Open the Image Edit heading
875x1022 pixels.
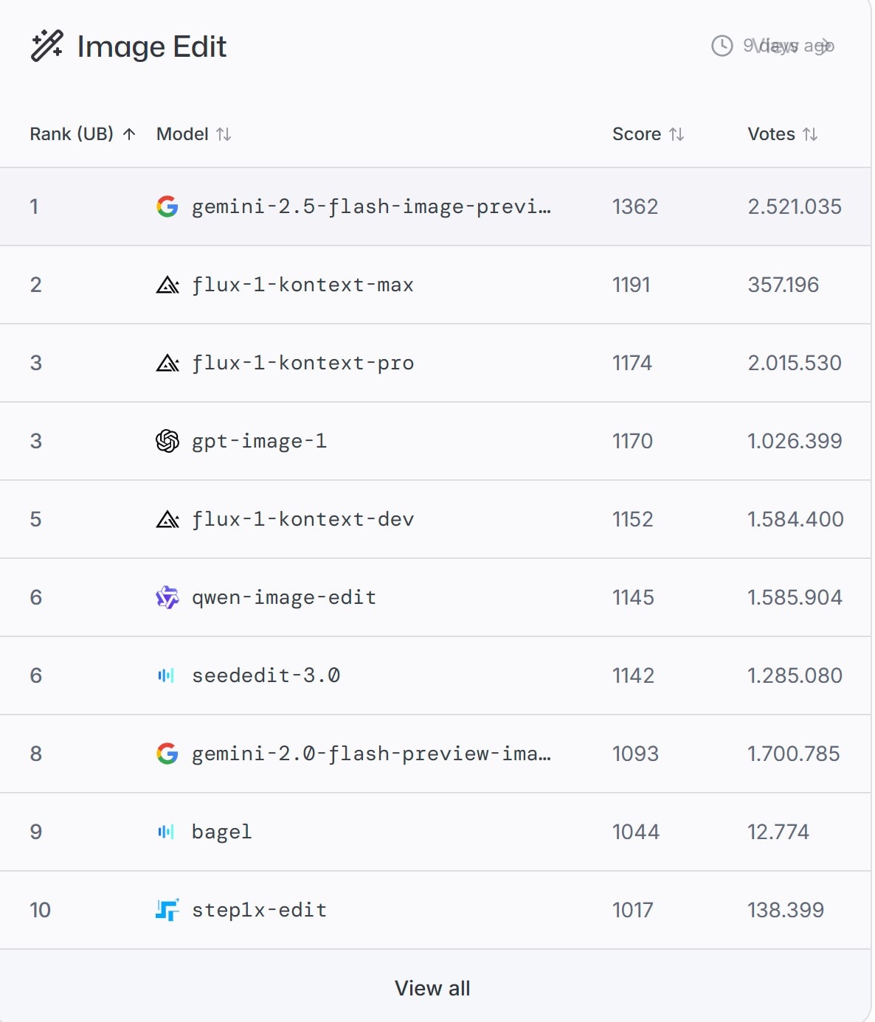click(151, 46)
